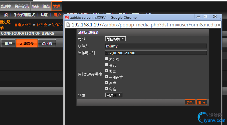Go to 认证 submenu
Image resolution: width=227 pixels, height=125 pixels.
[x=44, y=15]
